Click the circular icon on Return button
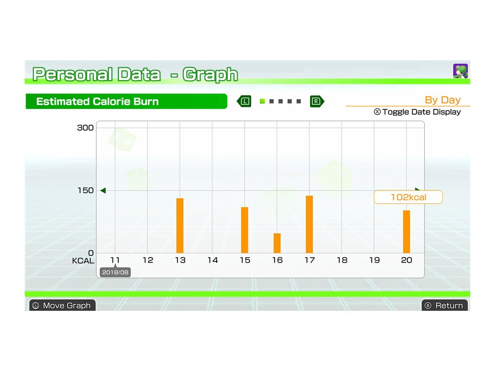The height and width of the screenshot is (371, 495). 428,305
